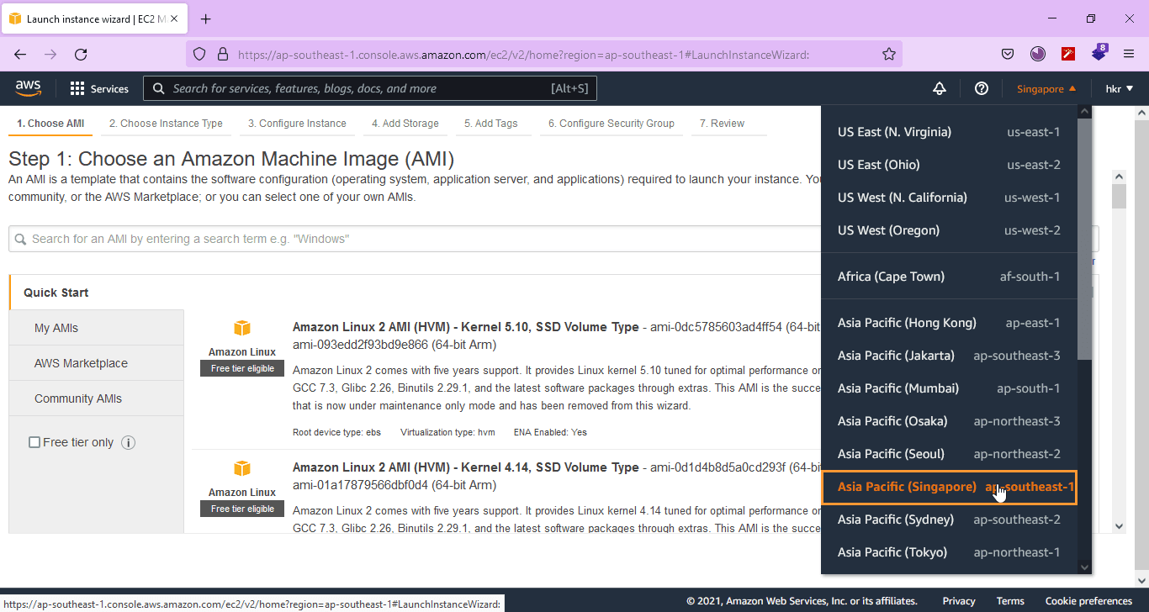Go to step 3 Configure Instance

297,124
